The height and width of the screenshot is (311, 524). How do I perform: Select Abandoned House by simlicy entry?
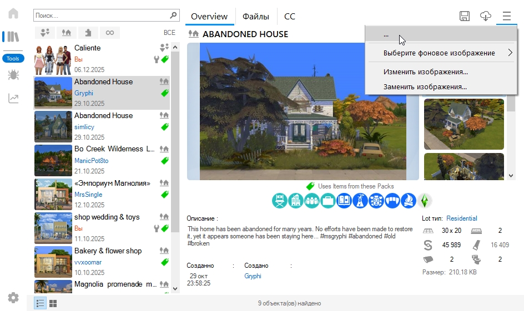click(102, 127)
